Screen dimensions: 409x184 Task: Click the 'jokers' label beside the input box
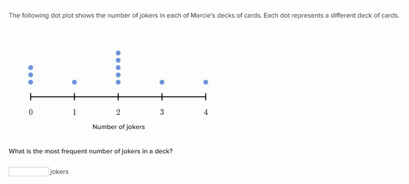59,172
